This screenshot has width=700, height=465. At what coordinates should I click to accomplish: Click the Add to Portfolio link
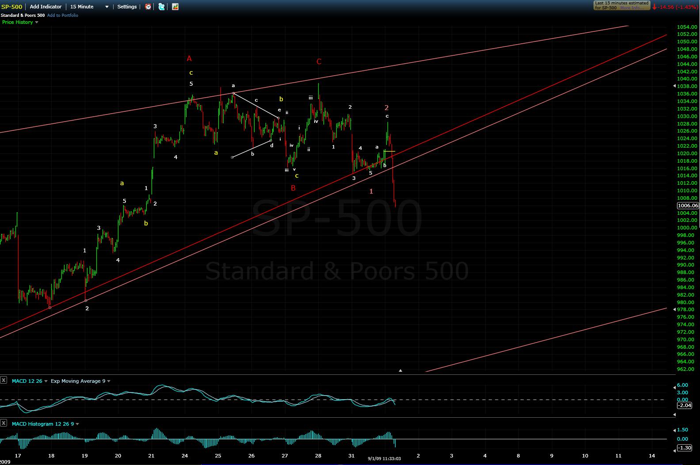click(x=63, y=15)
